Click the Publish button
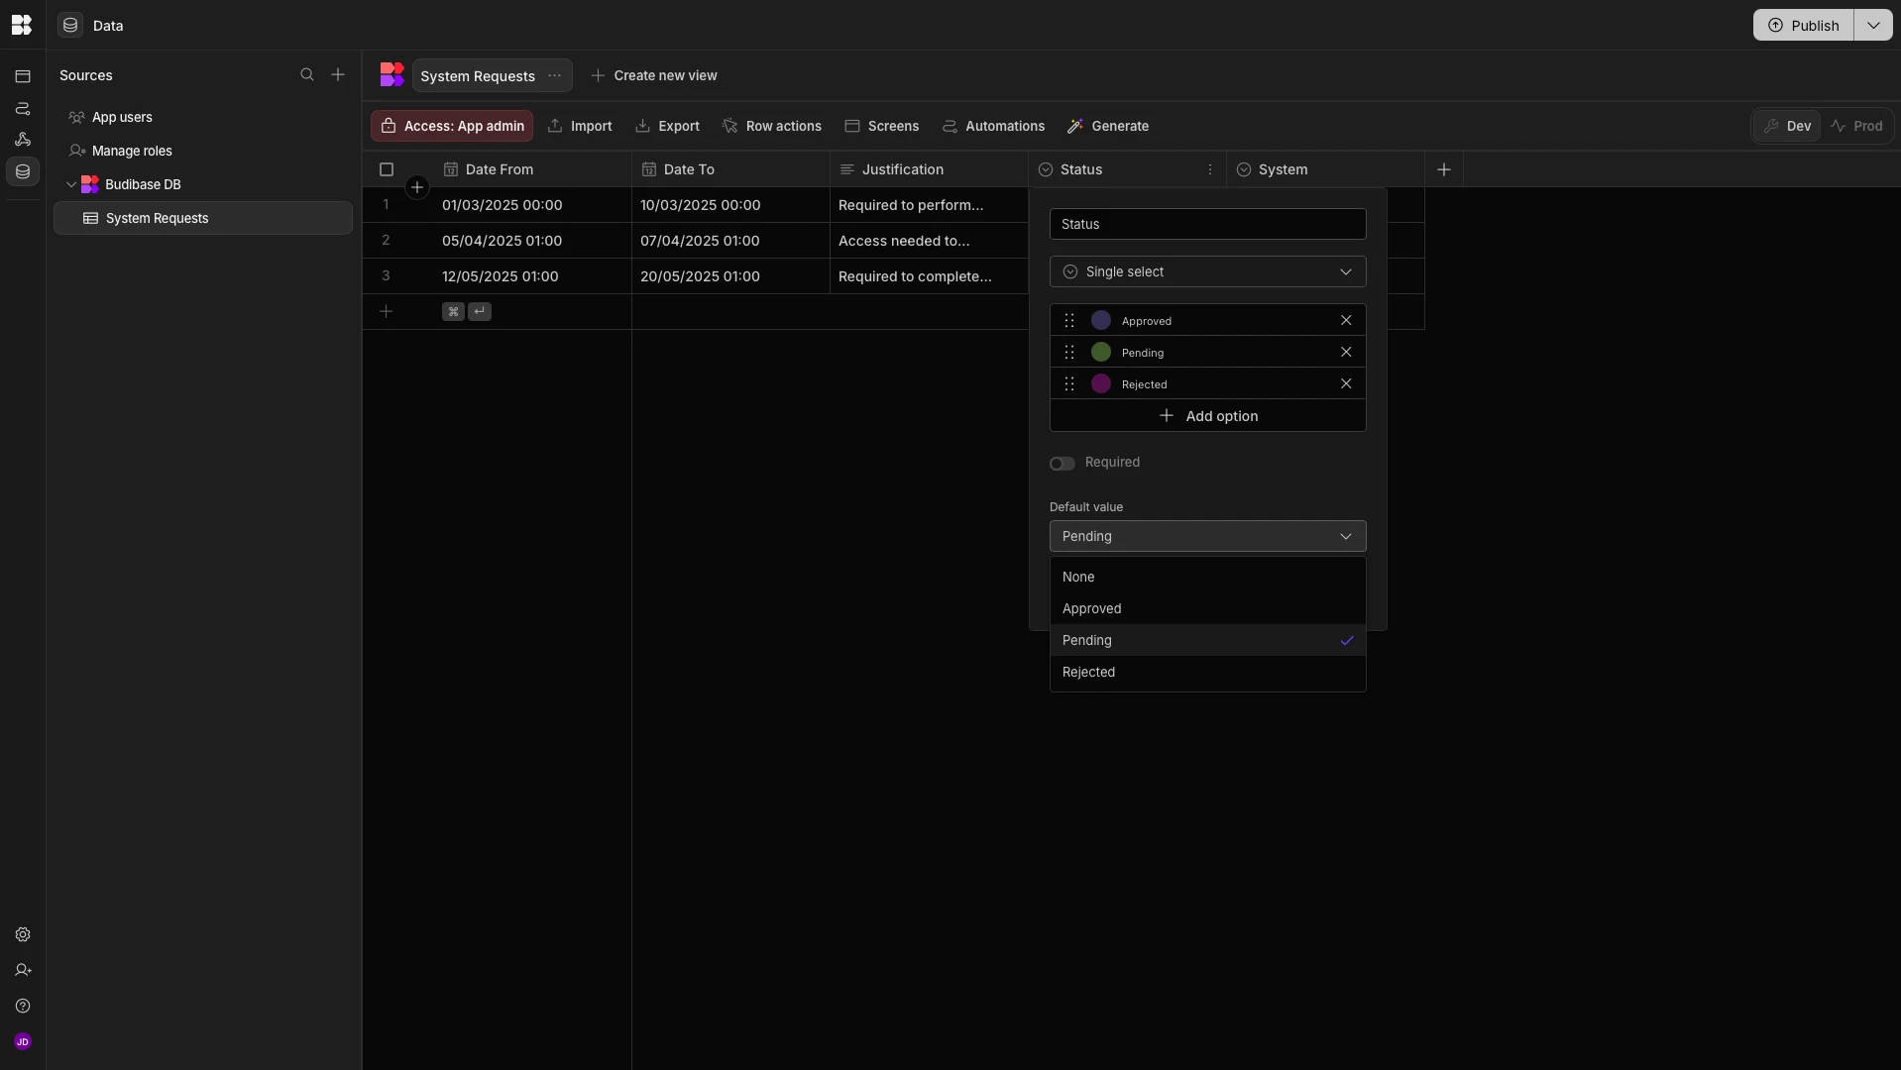 [1803, 25]
